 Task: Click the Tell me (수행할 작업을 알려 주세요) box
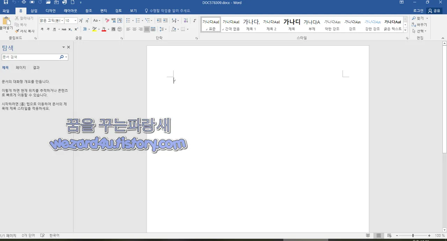click(168, 11)
